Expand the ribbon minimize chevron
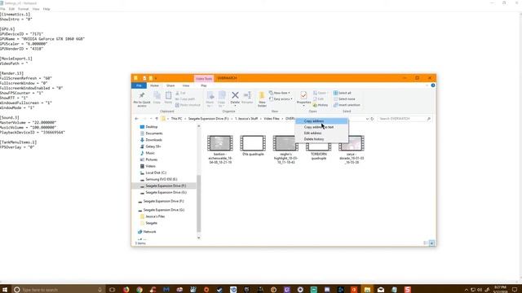This screenshot has width=522, height=293. [427, 85]
